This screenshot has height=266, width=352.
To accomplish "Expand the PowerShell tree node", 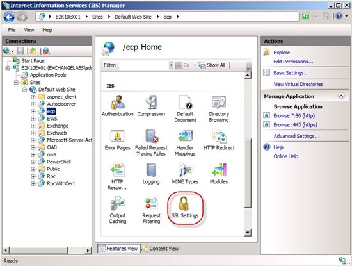I will tap(33, 162).
